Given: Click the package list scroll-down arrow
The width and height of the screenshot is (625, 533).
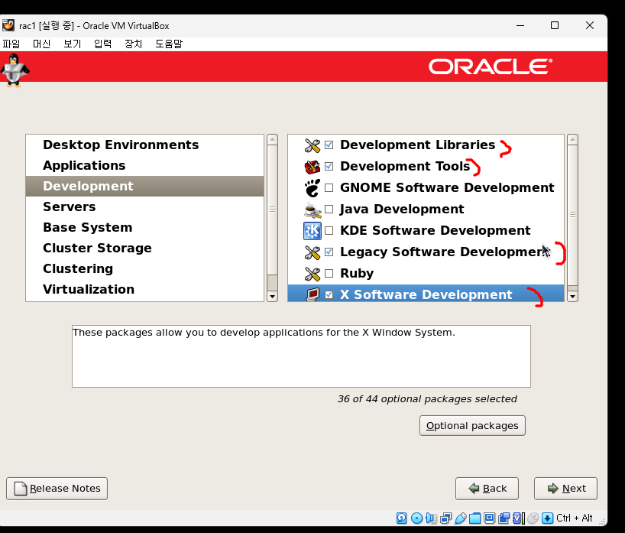Looking at the screenshot, I should pyautogui.click(x=572, y=297).
